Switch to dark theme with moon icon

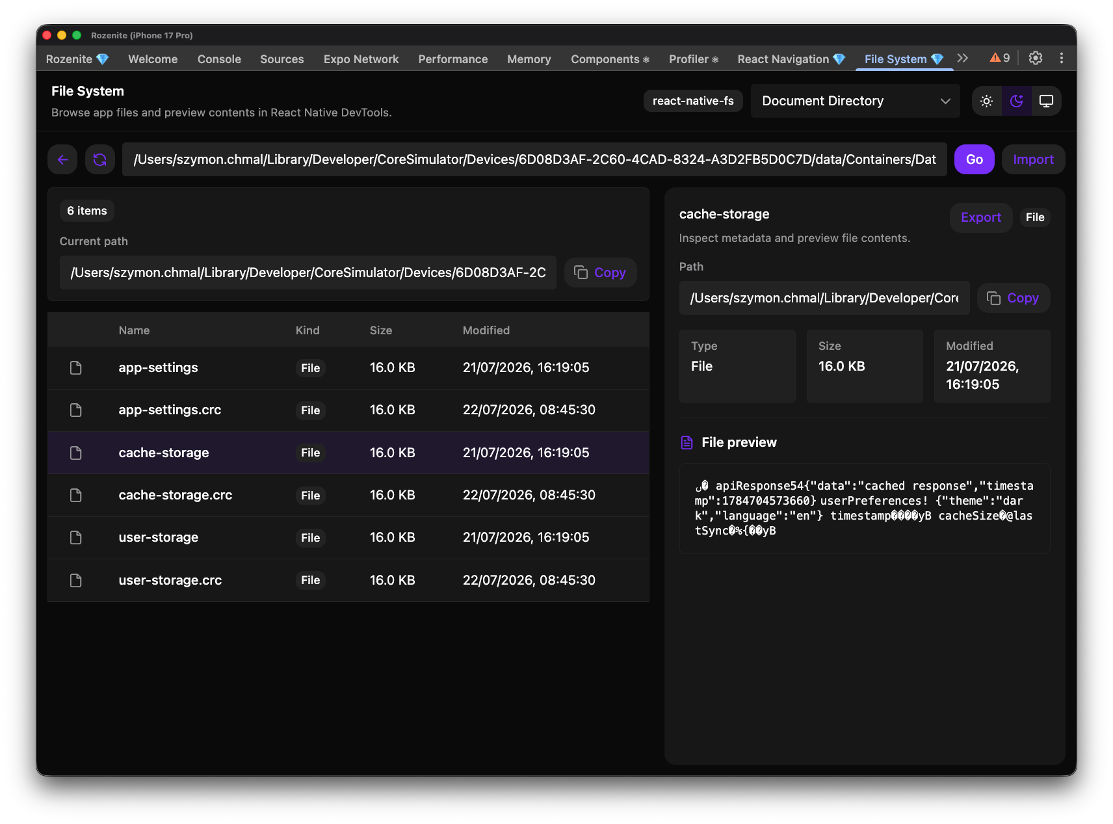(x=1017, y=101)
